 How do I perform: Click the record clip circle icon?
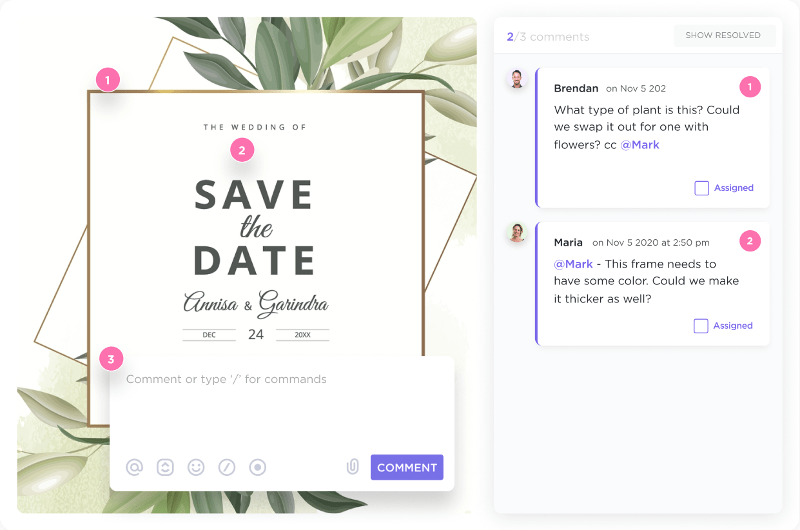258,467
